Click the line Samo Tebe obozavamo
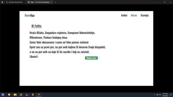 coord(59,42)
